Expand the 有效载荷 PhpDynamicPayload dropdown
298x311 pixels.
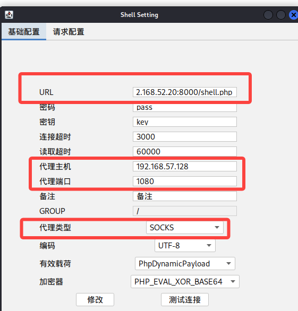(x=185, y=264)
